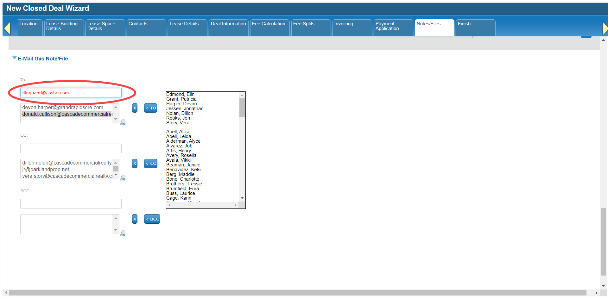Select devon.harper@grandrapidscre.com in To list
The height and width of the screenshot is (298, 608).
63,108
